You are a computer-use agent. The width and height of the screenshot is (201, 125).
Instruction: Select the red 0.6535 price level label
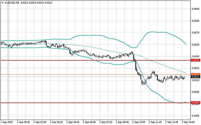pos(196,60)
